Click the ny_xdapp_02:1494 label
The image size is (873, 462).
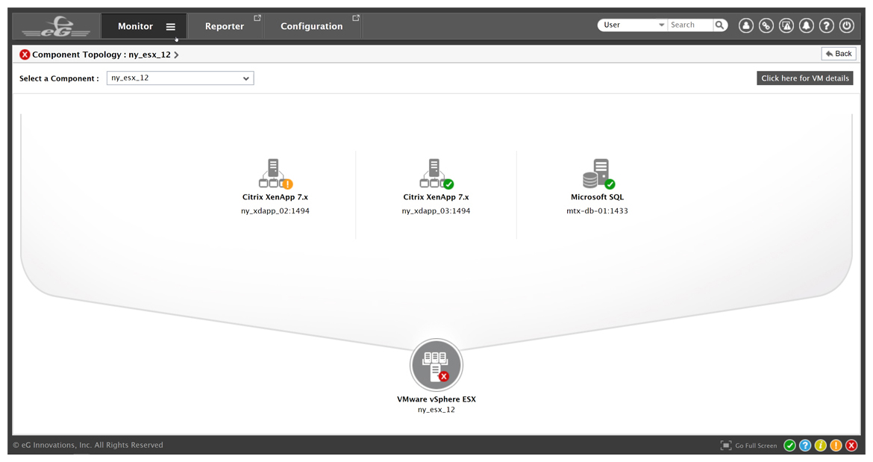coord(275,211)
